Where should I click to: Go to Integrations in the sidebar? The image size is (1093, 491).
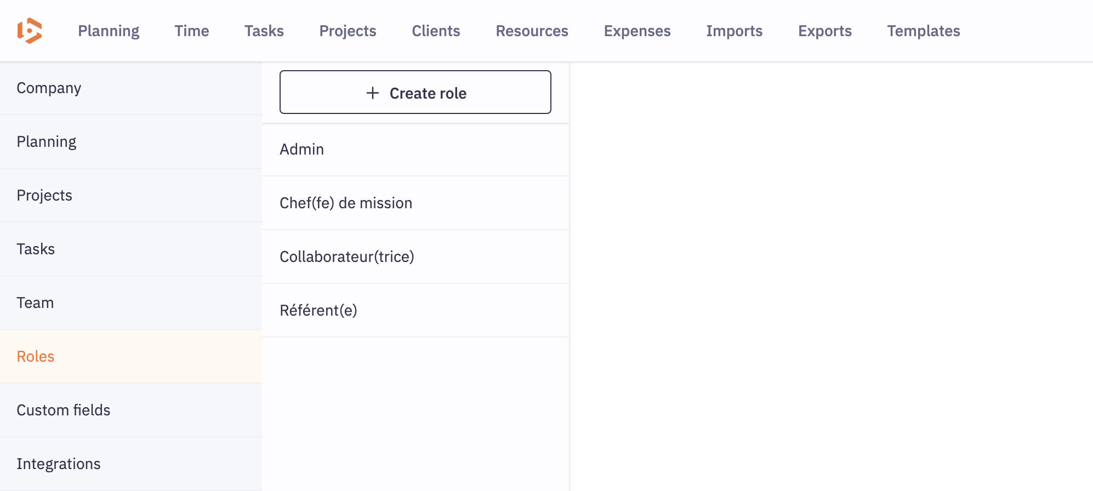tap(59, 464)
